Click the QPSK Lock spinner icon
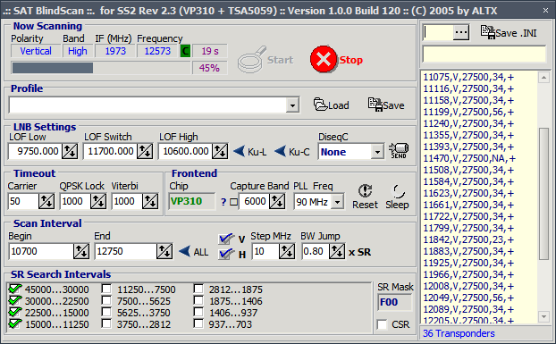Image resolution: width=556 pixels, height=344 pixels. pos(97,202)
